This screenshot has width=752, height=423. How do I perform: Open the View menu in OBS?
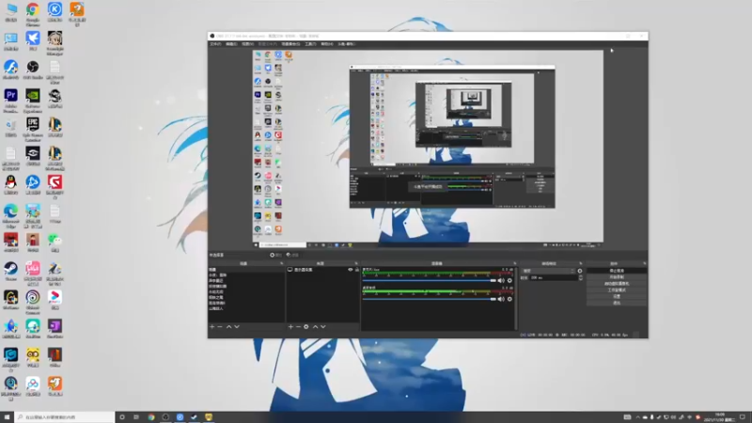247,44
